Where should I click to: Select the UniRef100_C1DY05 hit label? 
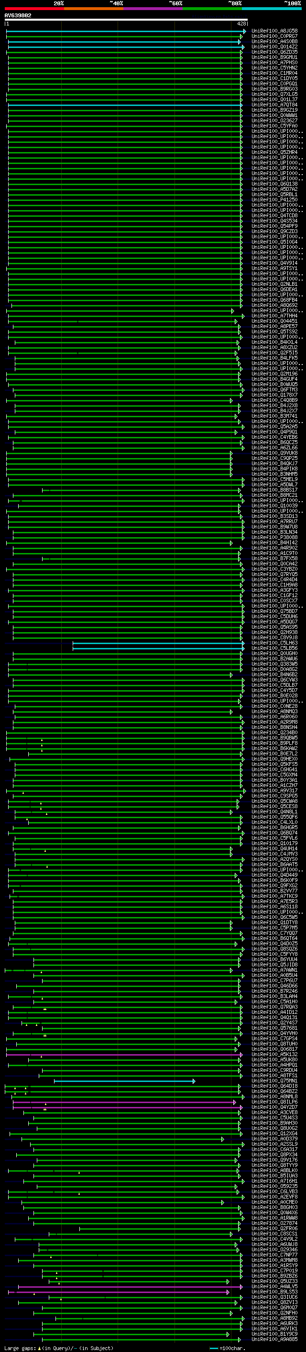pyautogui.click(x=274, y=78)
